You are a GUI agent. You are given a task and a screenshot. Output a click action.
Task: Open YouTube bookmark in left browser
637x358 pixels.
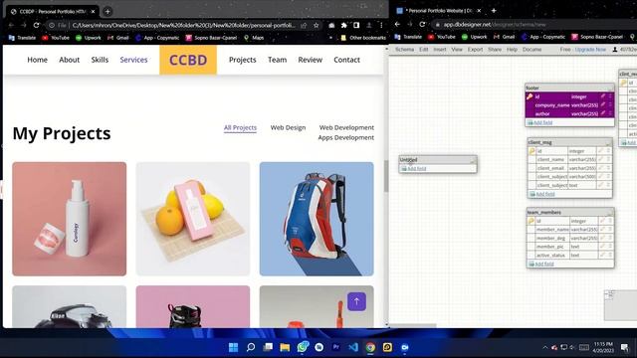click(56, 38)
